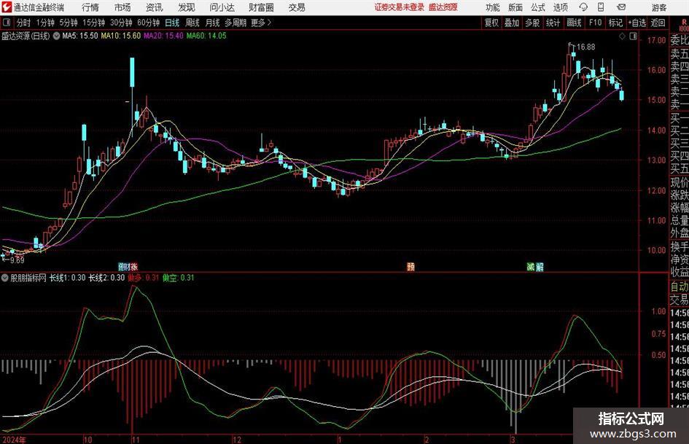Viewport: 689px width, 444px height.
Task: Click the 复权 toolbar button
Action: pyautogui.click(x=491, y=23)
